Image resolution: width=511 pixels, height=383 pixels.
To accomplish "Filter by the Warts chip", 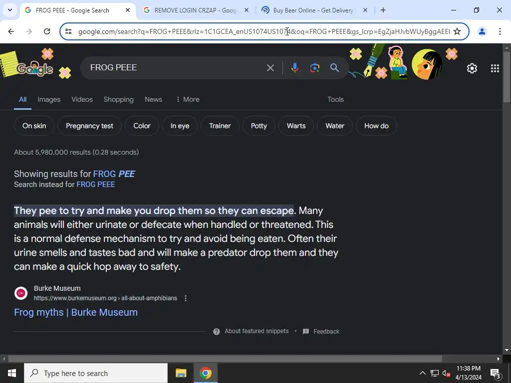I will (296, 126).
